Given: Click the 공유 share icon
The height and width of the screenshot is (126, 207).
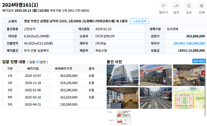Looking at the screenshot, I should click(189, 6).
